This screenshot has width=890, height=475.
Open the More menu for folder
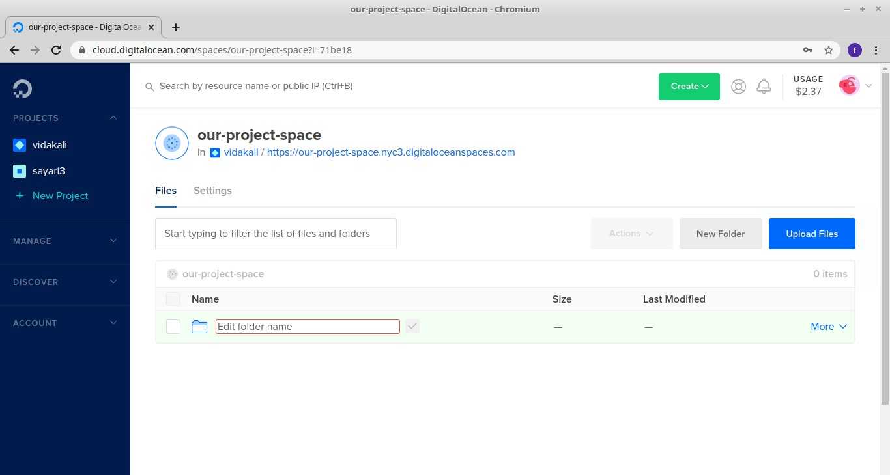[828, 327]
